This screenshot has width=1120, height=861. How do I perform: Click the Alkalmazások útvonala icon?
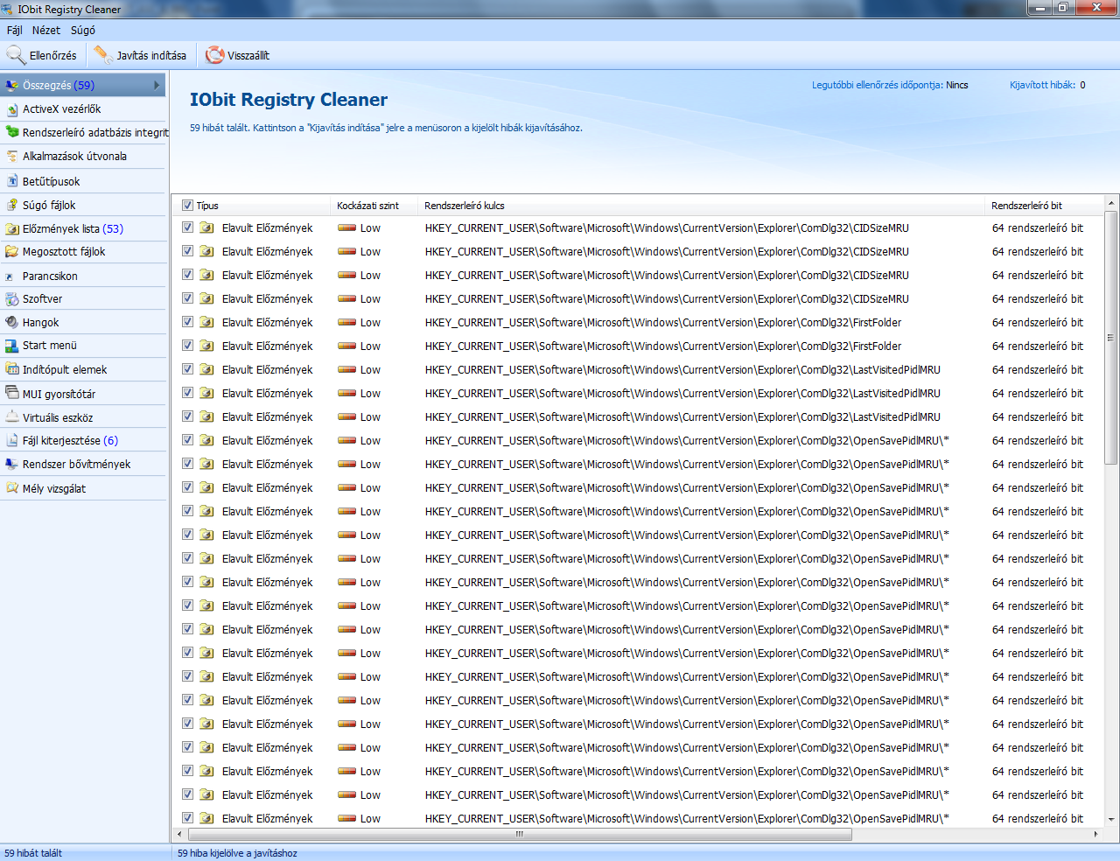point(12,157)
